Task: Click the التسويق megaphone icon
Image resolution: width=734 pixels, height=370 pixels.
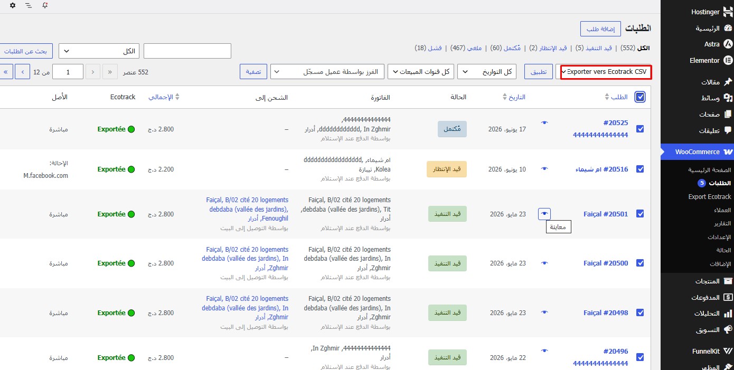Action: tap(728, 329)
